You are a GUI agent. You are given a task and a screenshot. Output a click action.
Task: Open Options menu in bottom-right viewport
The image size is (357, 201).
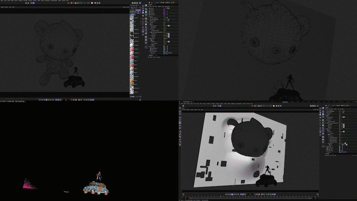pyautogui.click(x=196, y=109)
